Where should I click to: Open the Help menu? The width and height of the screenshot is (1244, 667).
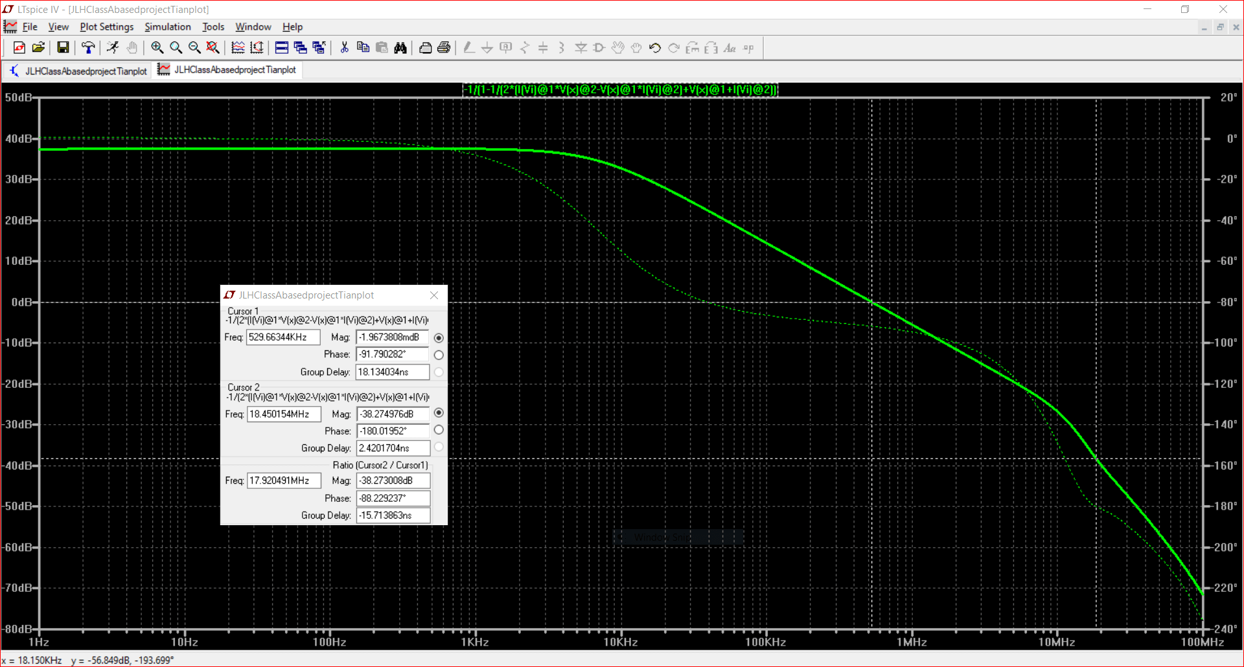[x=293, y=27]
